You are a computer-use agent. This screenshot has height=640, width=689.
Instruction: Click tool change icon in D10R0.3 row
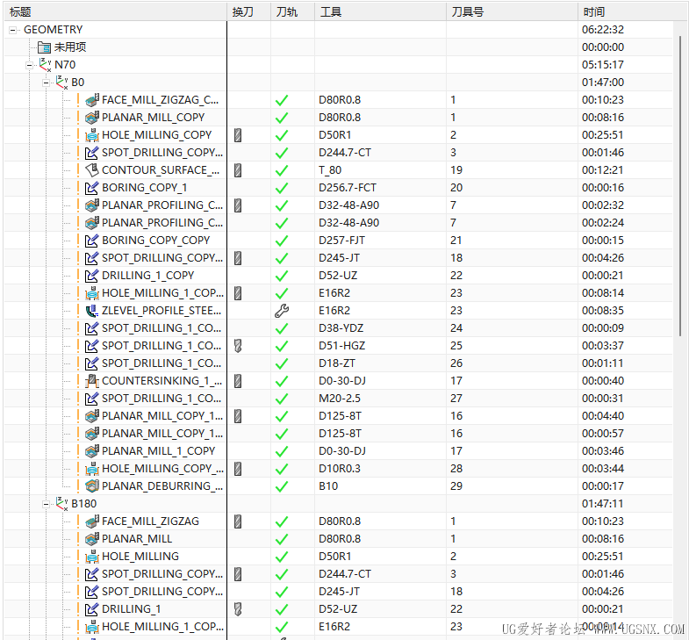coord(238,469)
